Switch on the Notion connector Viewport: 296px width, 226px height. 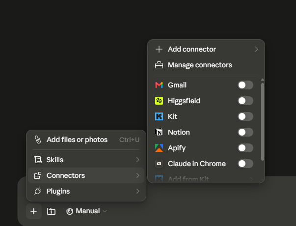[245, 132]
